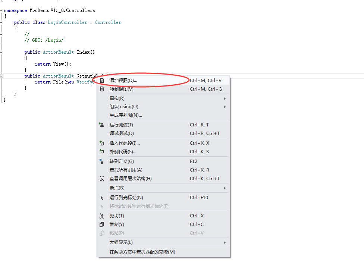
Task: Click the 调试测试 (Debug Tests) icon
Action: tap(101, 133)
